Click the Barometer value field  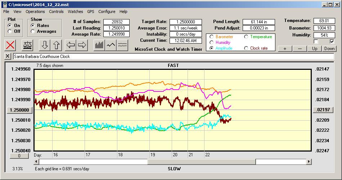324,28
